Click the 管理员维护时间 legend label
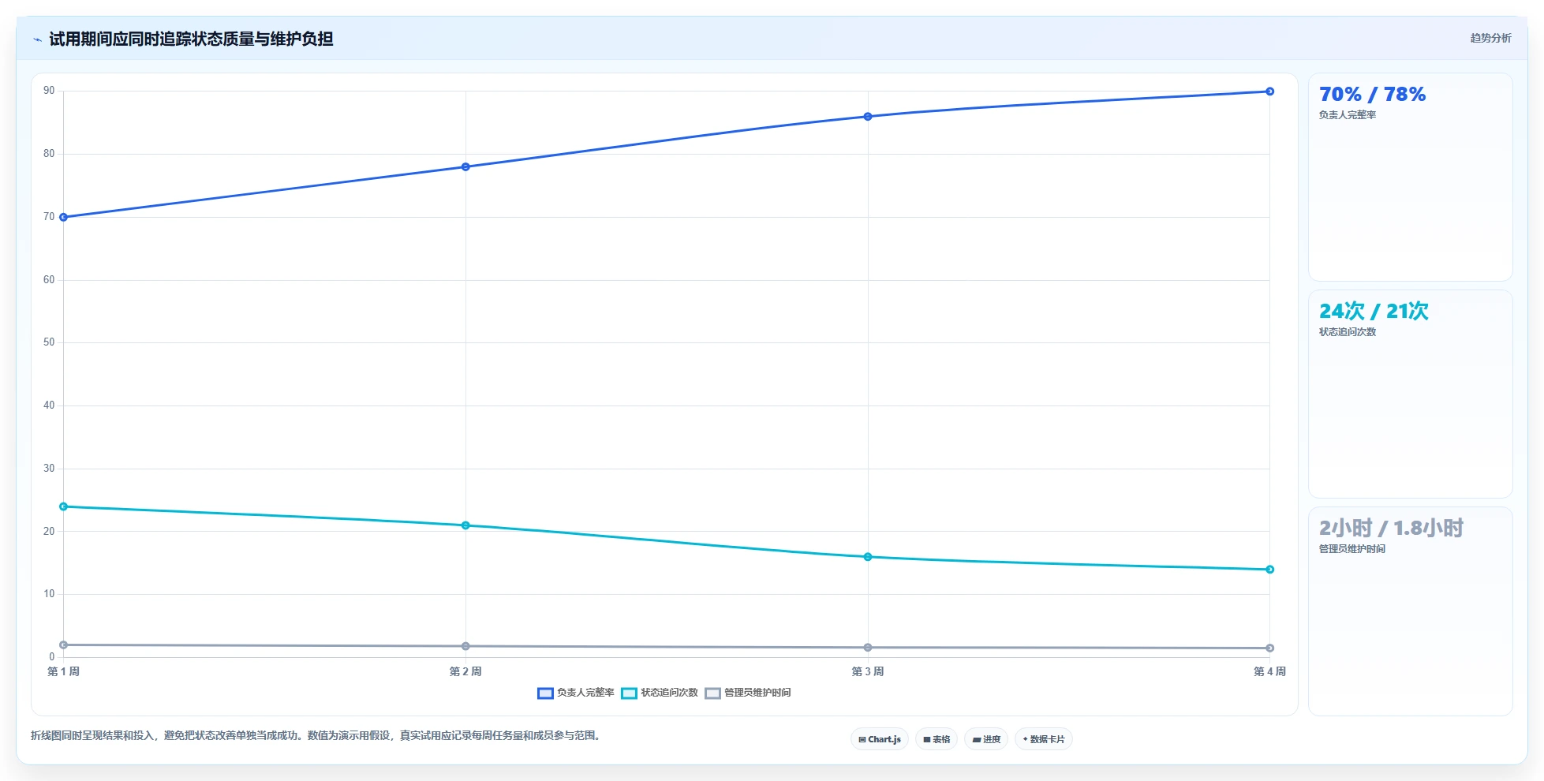 tap(757, 693)
